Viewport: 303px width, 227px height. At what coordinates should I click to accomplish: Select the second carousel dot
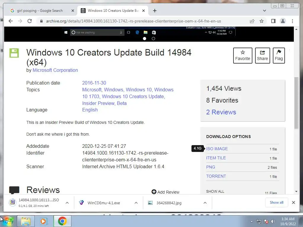pyautogui.click(x=154, y=39)
